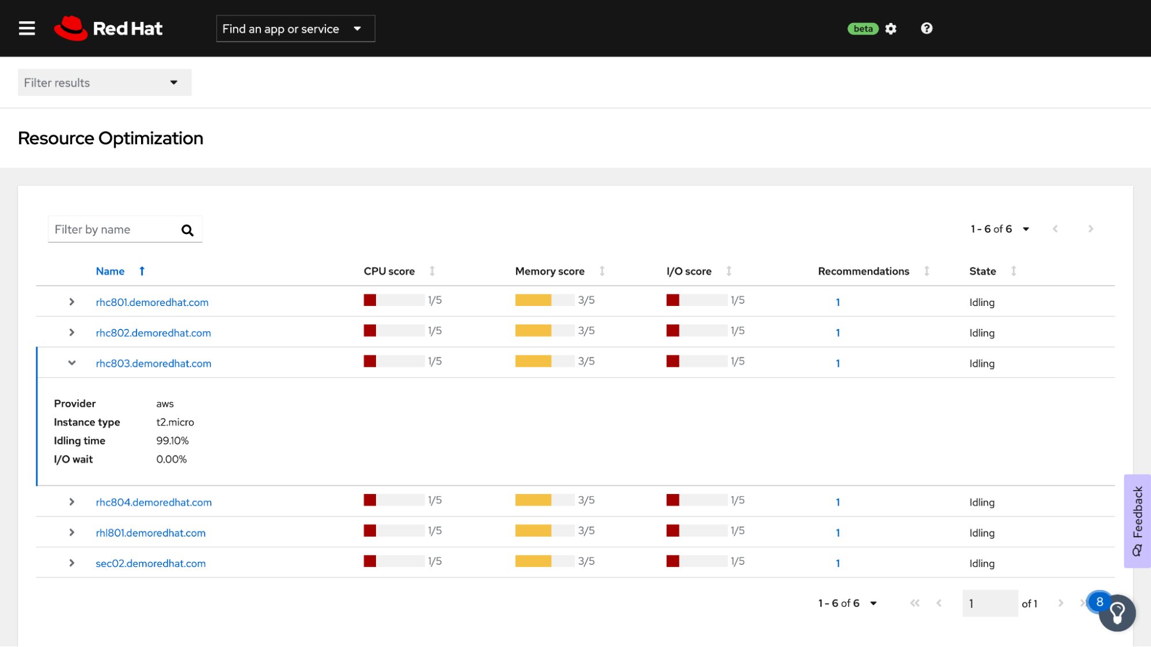The width and height of the screenshot is (1151, 647).
Task: Sort by Memory score column
Action: coord(550,271)
